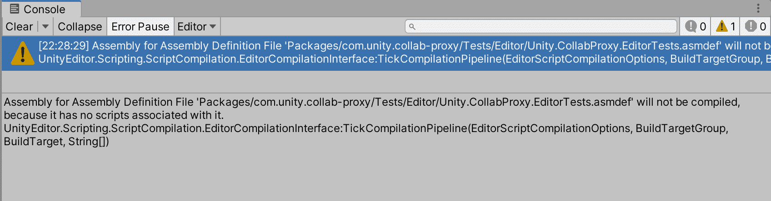771x201 pixels.
Task: Open the three-dot console options menu
Action: pos(758,8)
